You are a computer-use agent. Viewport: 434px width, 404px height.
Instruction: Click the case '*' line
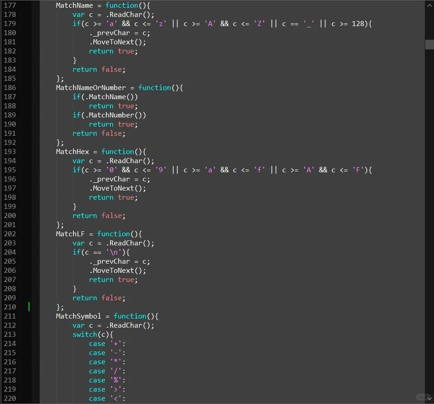point(107,362)
